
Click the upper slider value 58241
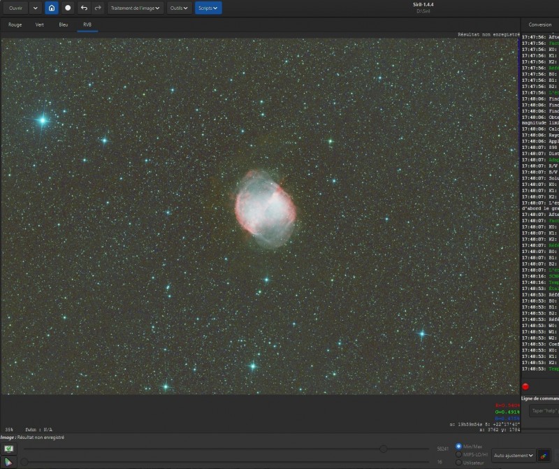[x=443, y=449]
